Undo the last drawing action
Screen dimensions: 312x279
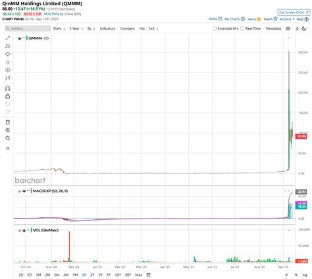8,104
